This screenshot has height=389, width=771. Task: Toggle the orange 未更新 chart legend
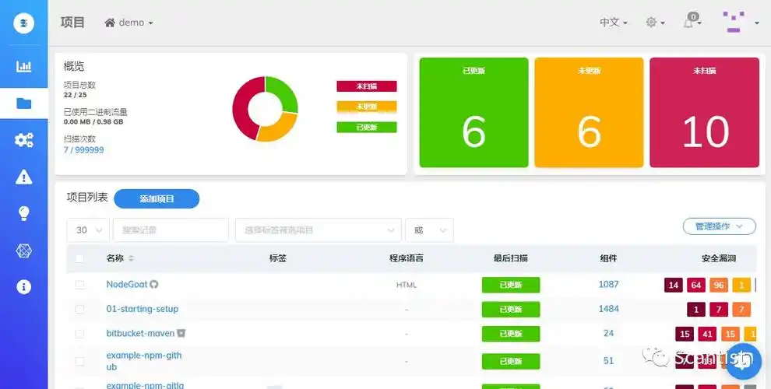366,107
